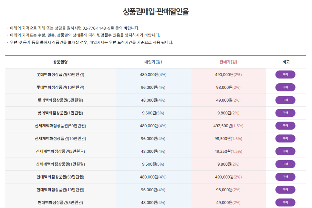Click product name 신세계백화점상품권(50만원권)
This screenshot has height=208, width=312.
[60, 126]
